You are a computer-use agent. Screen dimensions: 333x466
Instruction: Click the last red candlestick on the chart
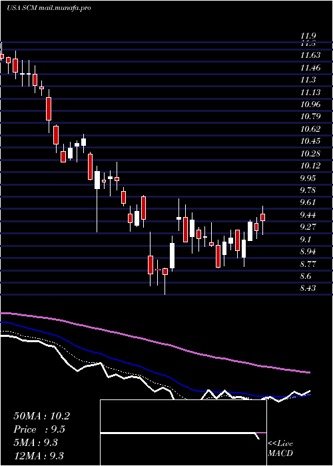click(262, 217)
